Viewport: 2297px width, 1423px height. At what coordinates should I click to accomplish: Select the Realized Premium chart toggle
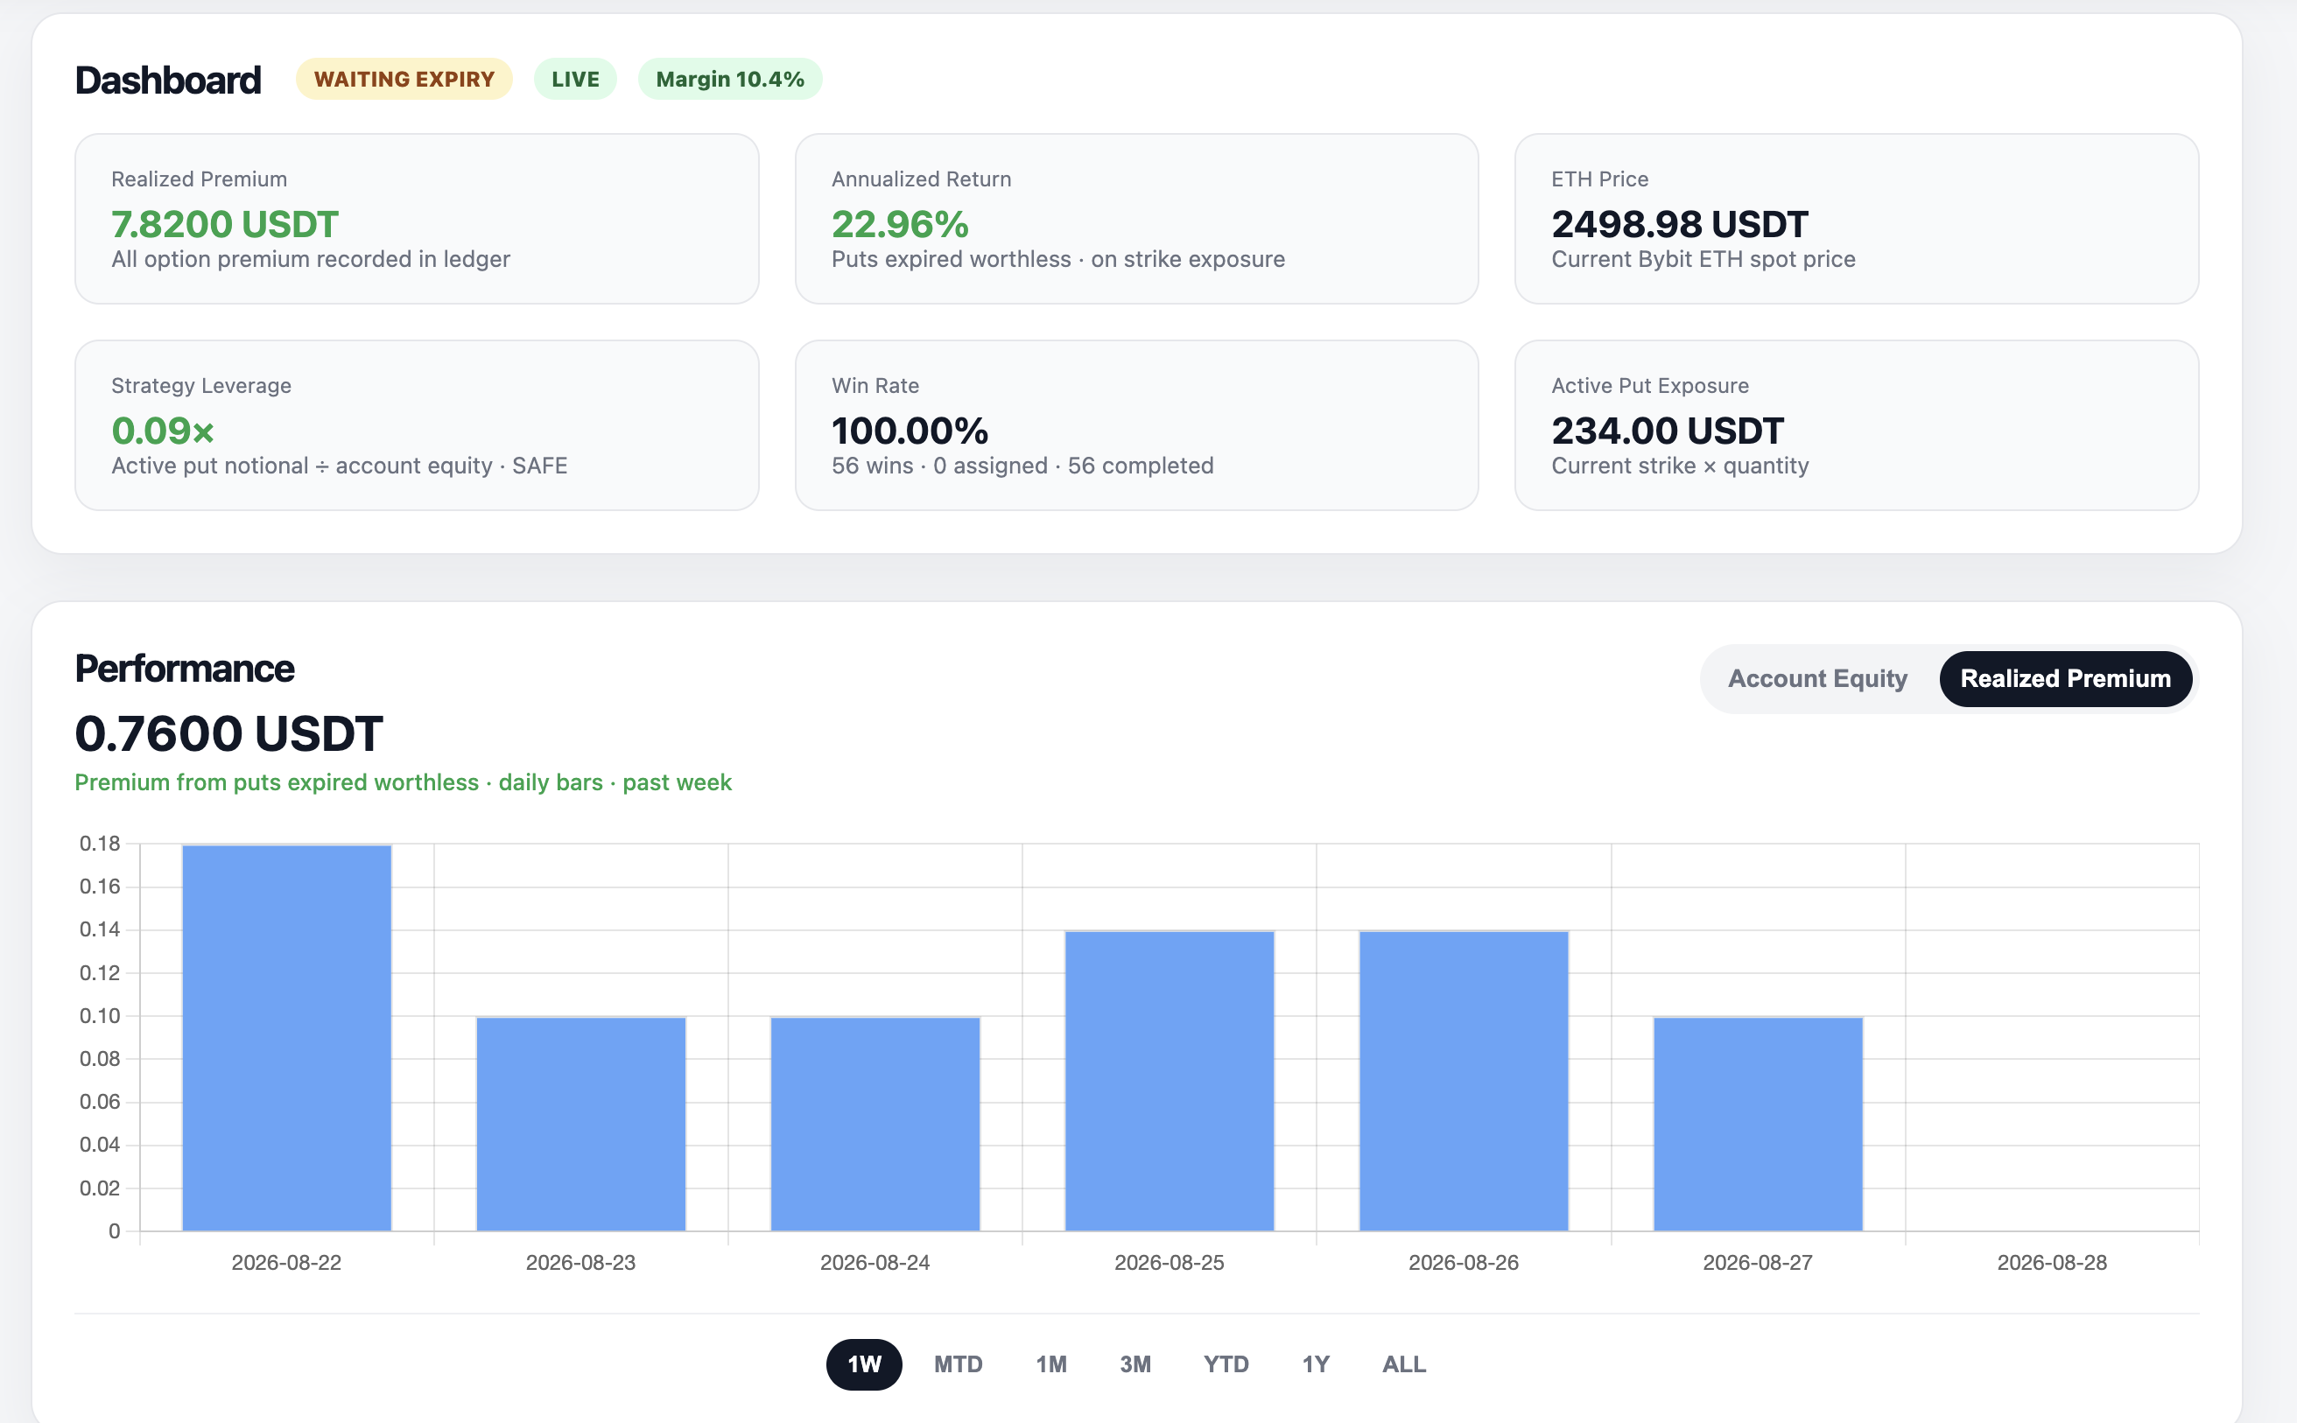(x=2065, y=678)
